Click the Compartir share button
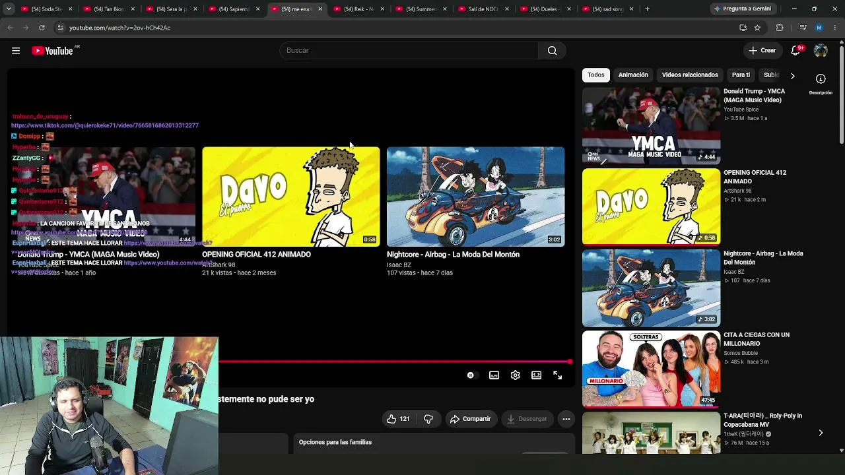Viewport: 845px width, 475px height. point(470,419)
